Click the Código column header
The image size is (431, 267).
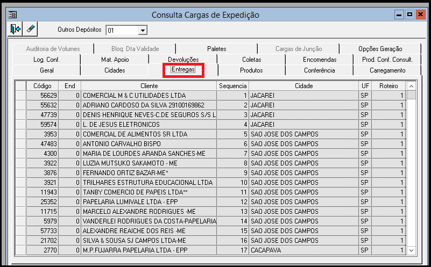(43, 86)
